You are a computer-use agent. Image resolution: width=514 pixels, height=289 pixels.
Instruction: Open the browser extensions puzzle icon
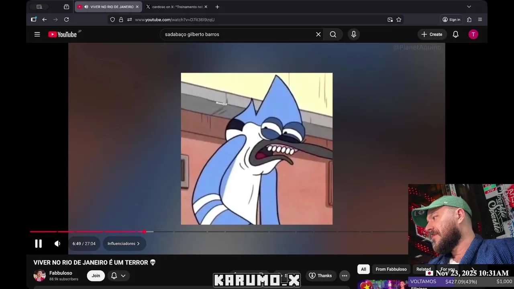469,20
